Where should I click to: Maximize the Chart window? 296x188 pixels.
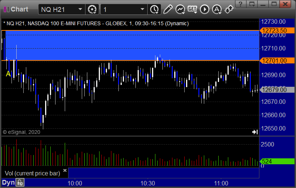click(x=274, y=4)
